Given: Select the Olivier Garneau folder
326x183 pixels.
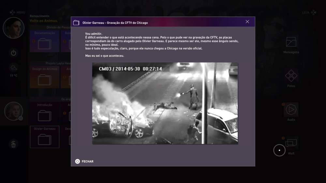Looking at the screenshot, I should [44, 137].
